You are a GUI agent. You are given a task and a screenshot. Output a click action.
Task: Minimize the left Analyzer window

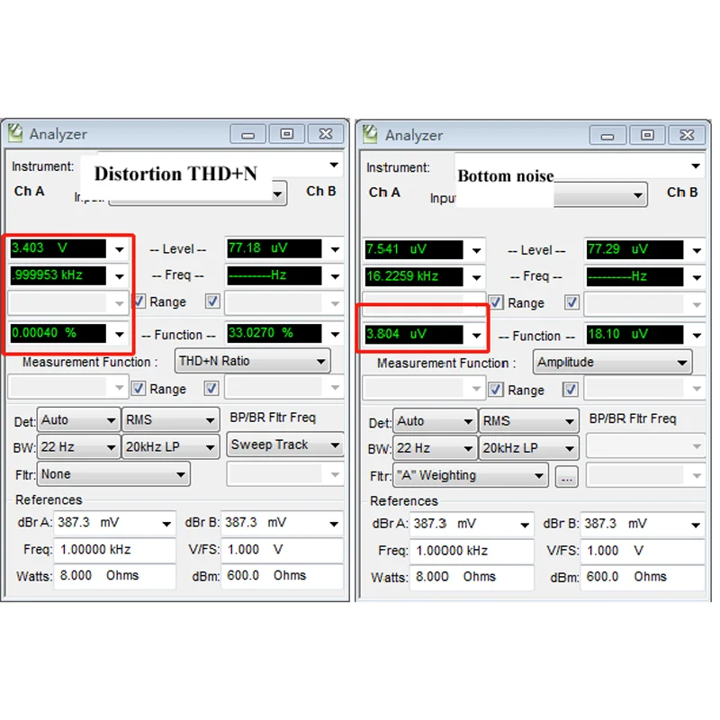(x=248, y=134)
